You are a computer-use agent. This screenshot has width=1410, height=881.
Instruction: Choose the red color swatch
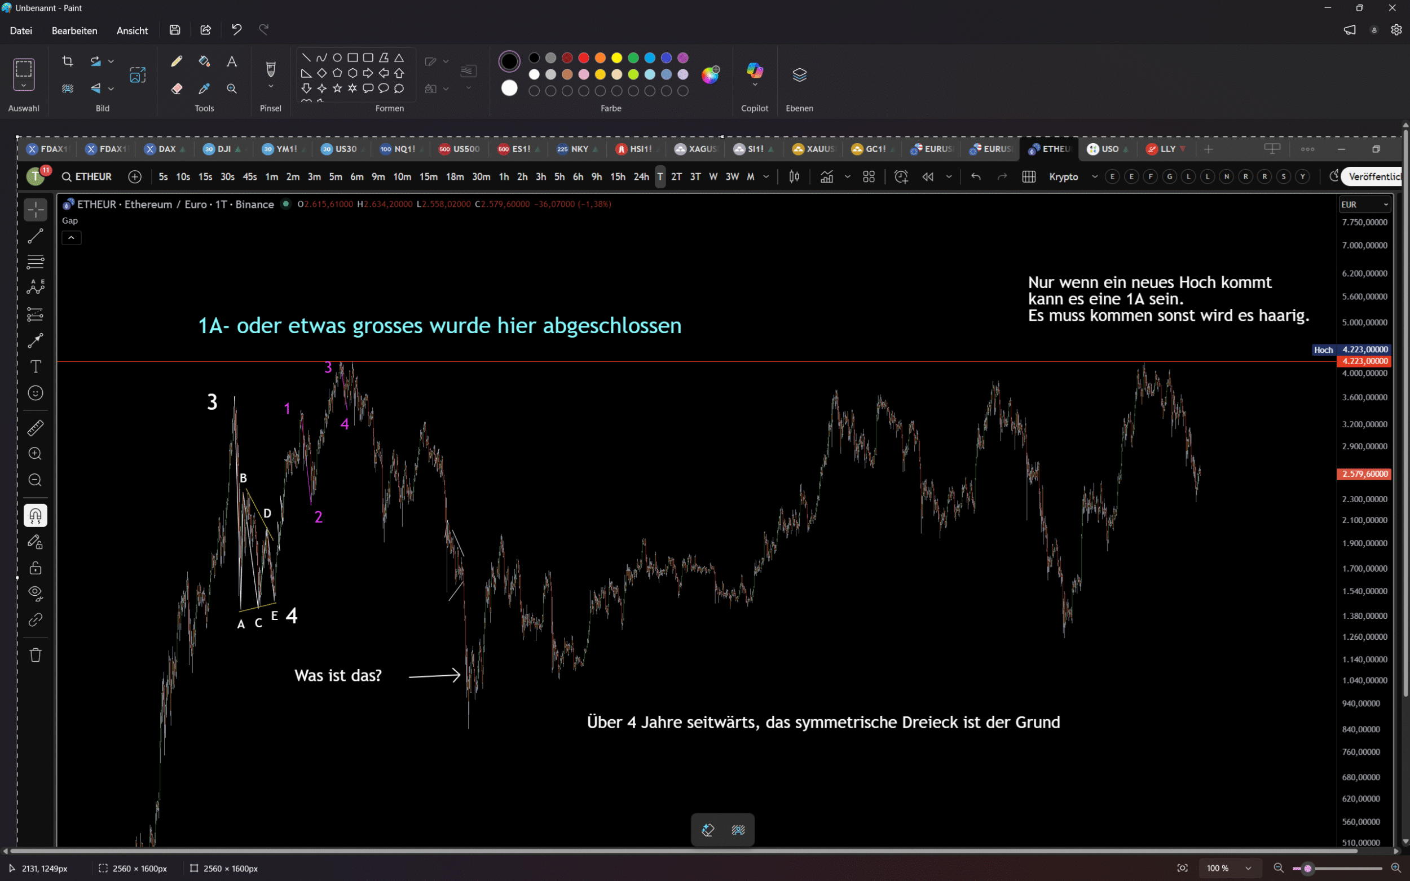584,57
